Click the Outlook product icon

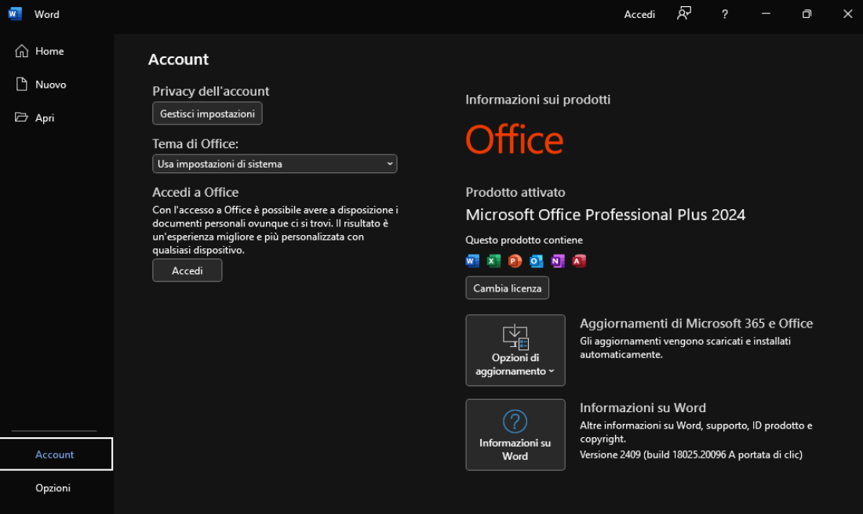[x=536, y=261]
